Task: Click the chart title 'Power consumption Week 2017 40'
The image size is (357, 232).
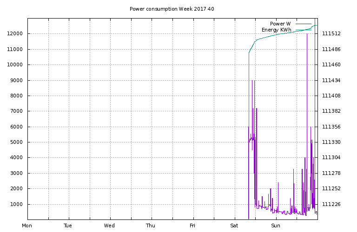Action: (172, 9)
